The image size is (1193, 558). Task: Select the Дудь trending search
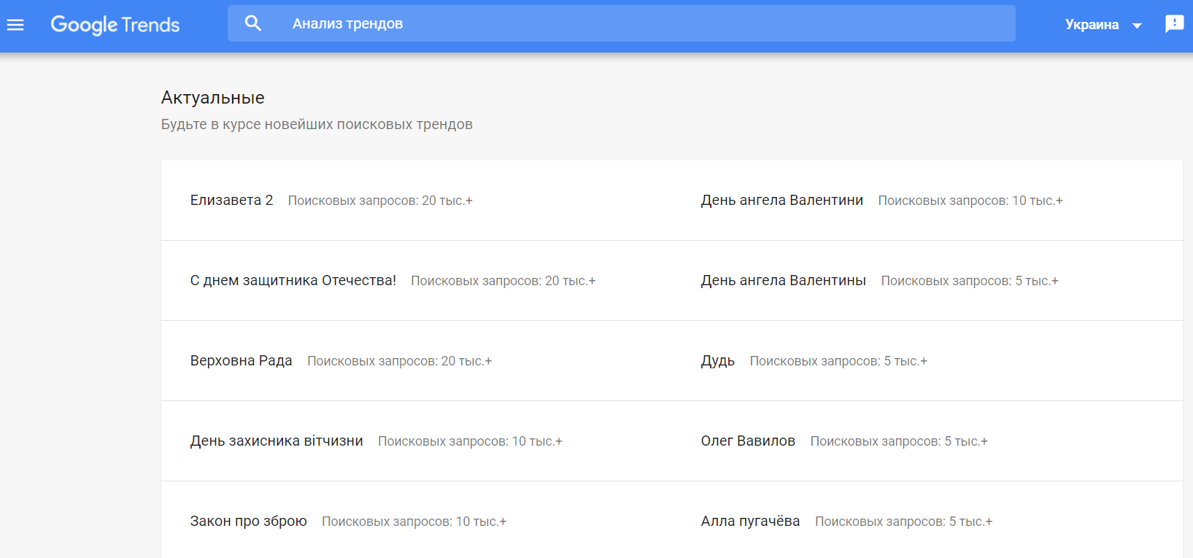[717, 360]
